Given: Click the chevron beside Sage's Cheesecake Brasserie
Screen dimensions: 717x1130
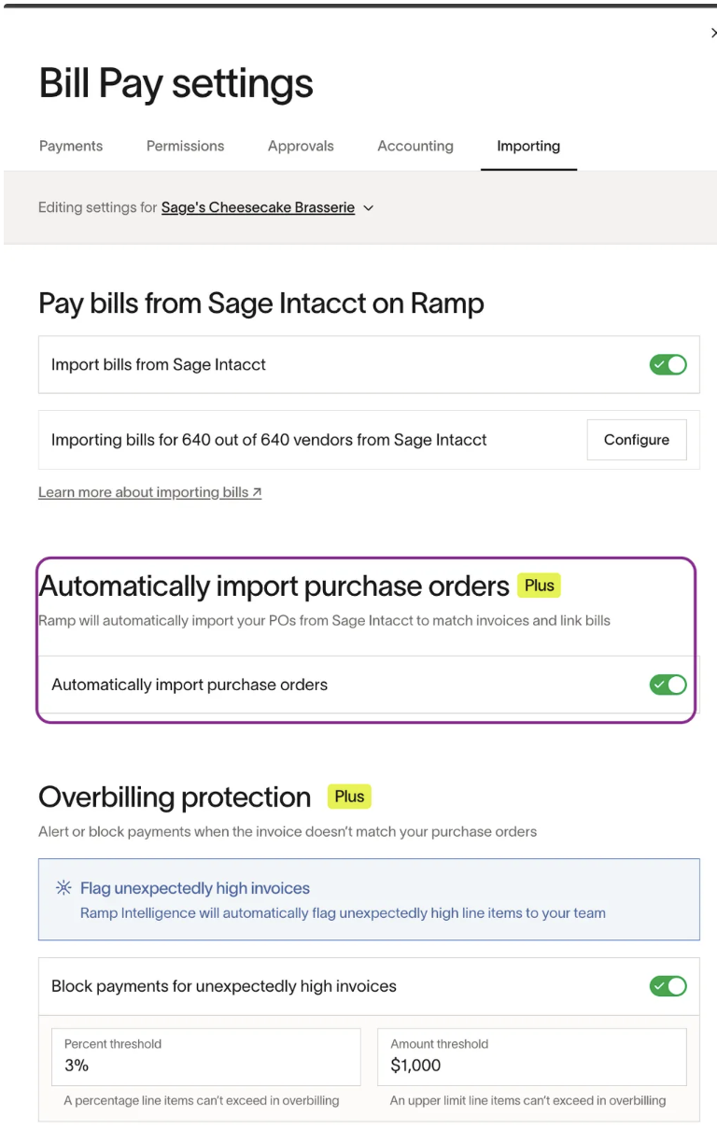Looking at the screenshot, I should click(368, 208).
